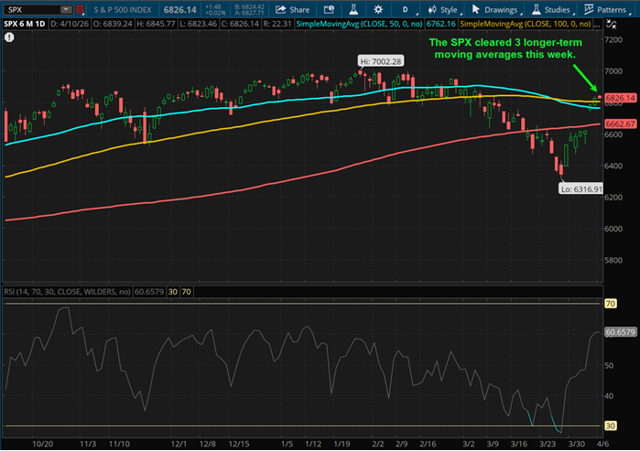Click the 6762.16 moving average value
640x451 pixels.
[x=440, y=24]
